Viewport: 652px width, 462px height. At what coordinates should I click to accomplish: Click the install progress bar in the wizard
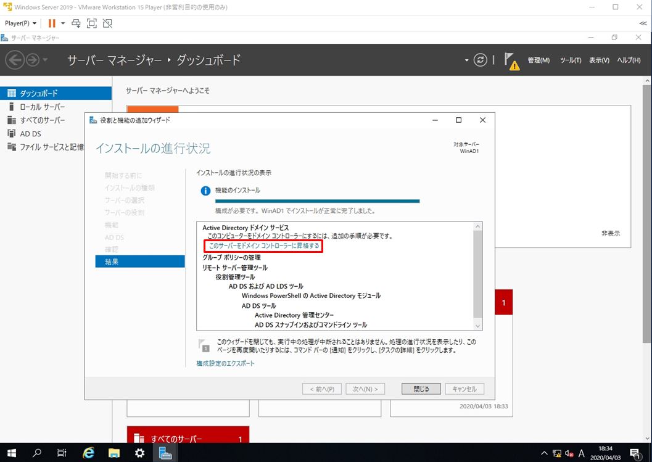tap(317, 201)
